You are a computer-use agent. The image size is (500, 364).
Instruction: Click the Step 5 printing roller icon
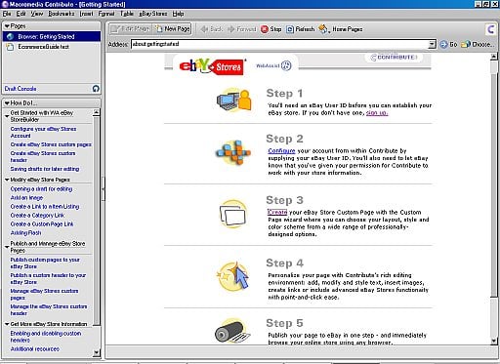tap(232, 331)
